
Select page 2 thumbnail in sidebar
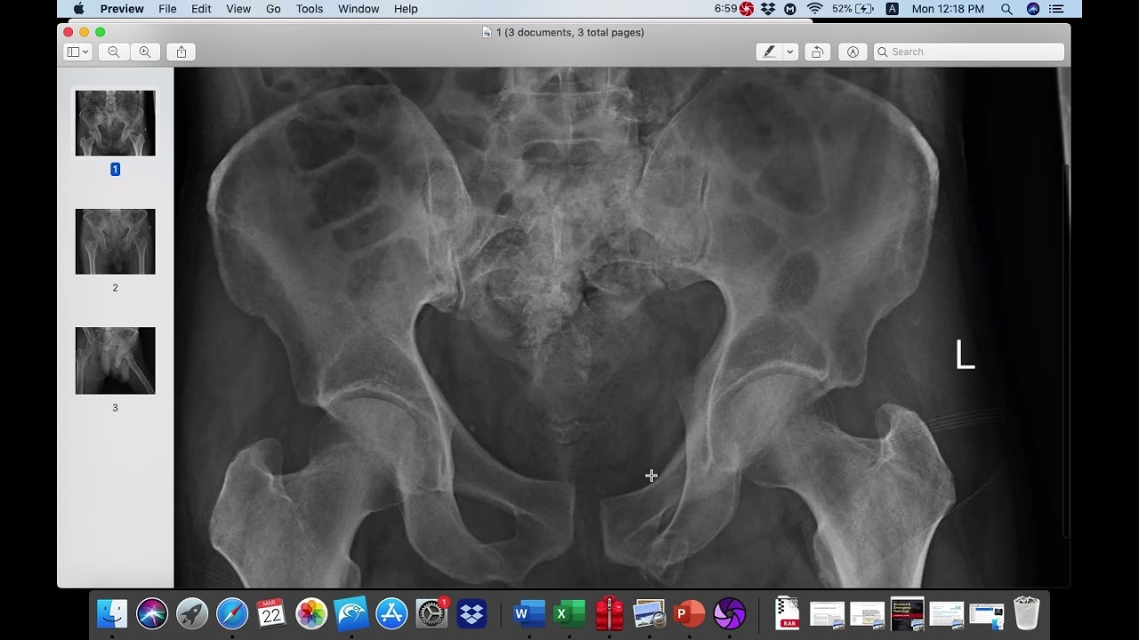point(115,242)
